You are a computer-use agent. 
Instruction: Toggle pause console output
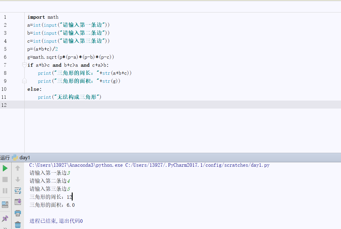pyautogui.click(x=5, y=190)
